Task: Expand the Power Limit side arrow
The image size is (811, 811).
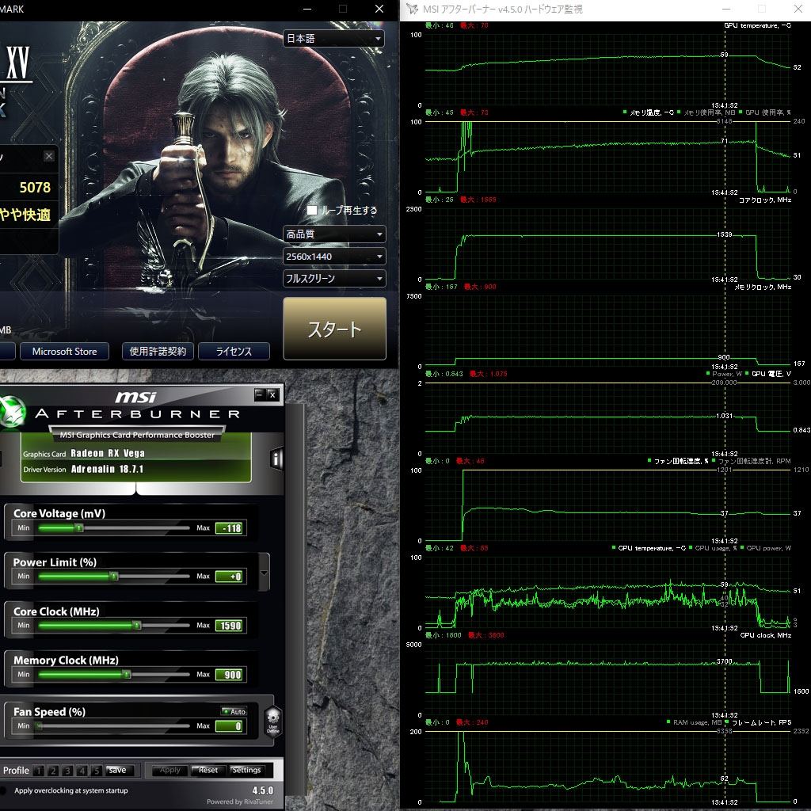Action: [x=265, y=572]
